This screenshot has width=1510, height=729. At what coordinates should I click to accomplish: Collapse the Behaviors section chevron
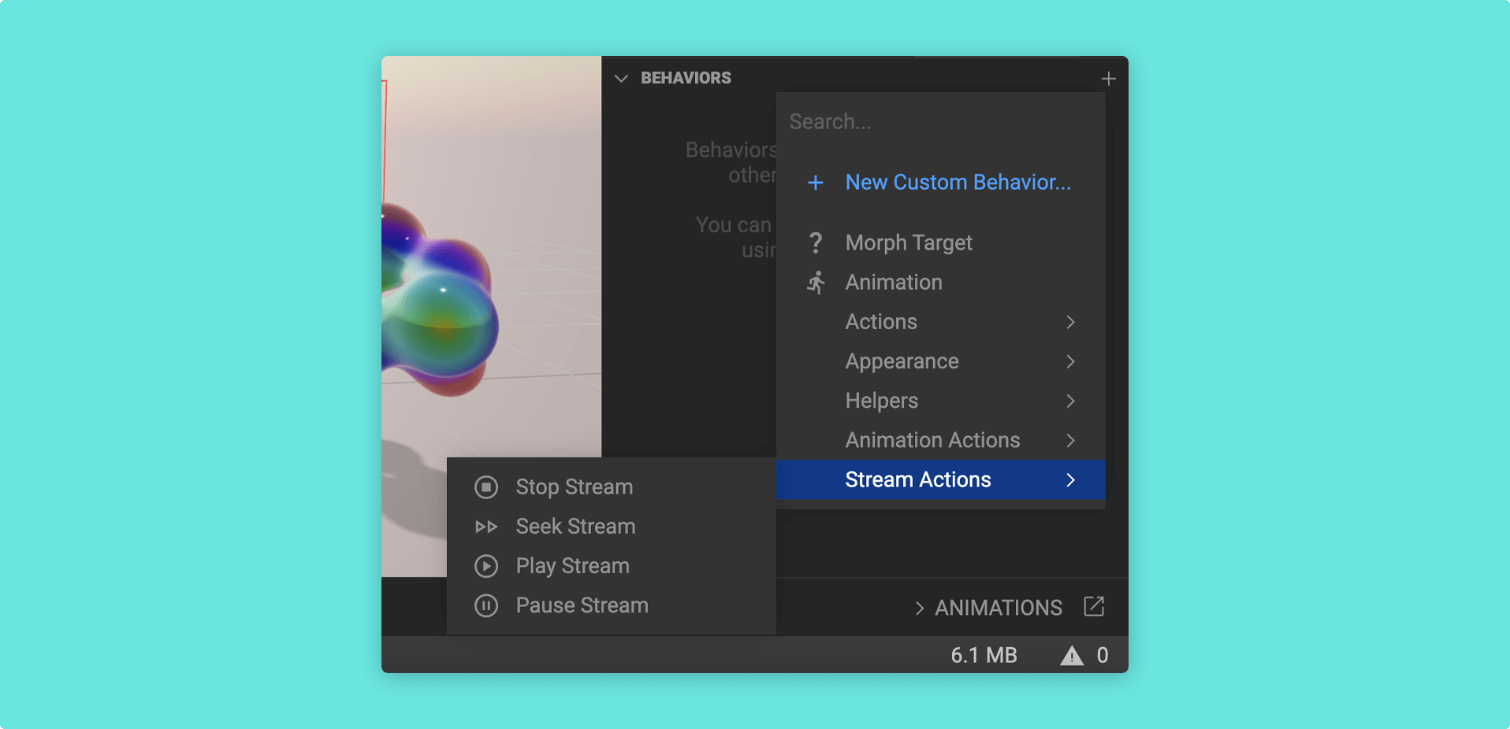coord(621,79)
